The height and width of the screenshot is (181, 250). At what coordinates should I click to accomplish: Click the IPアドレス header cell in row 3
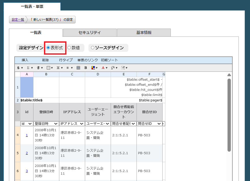pyautogui.click(x=72, y=112)
